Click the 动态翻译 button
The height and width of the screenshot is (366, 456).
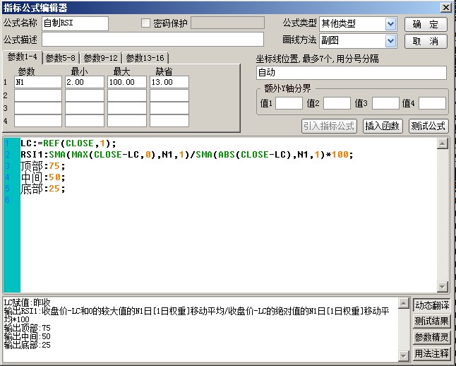pos(432,305)
